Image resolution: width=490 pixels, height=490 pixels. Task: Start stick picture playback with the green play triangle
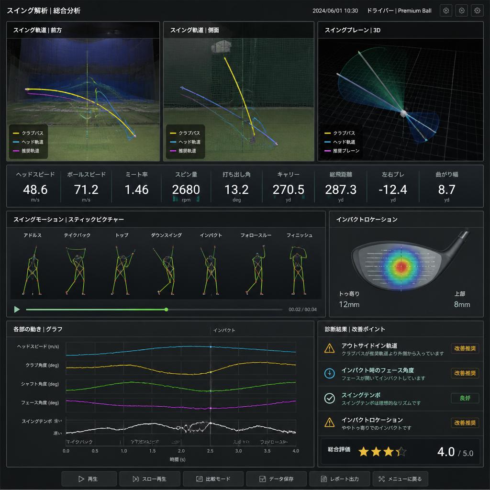point(17,310)
